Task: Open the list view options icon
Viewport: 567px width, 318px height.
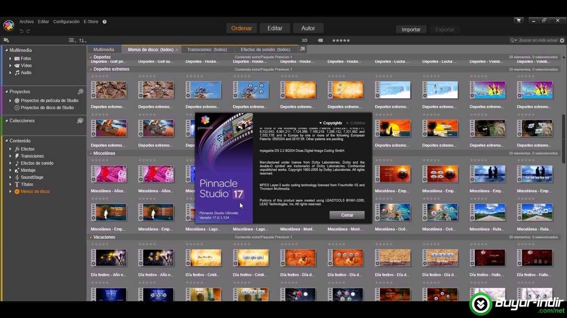Action: click(72, 40)
